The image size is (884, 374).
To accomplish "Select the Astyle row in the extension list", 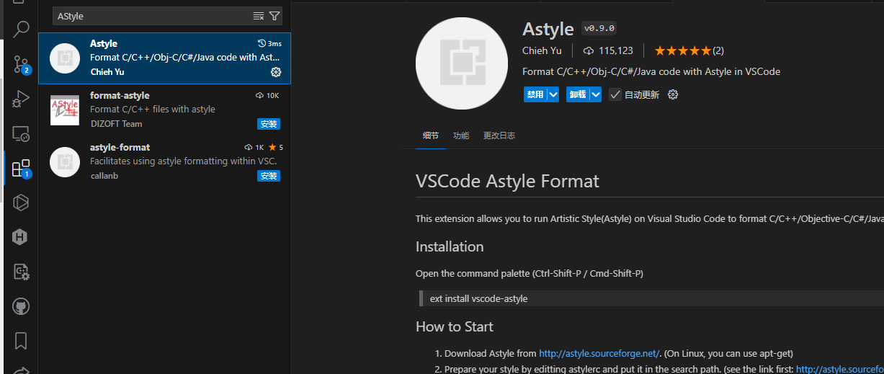I will tap(165, 58).
